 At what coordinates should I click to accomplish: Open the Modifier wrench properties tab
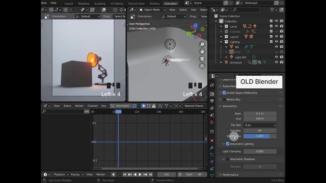click(x=212, y=147)
